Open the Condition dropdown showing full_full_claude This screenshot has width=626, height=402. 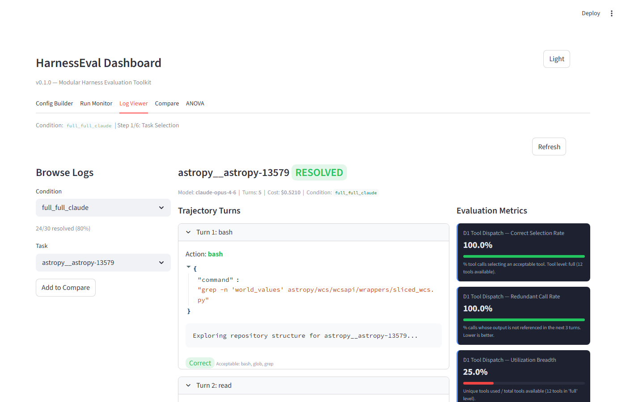pyautogui.click(x=103, y=207)
